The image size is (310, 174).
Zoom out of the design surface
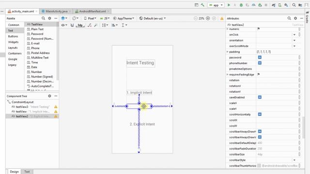click(x=196, y=18)
